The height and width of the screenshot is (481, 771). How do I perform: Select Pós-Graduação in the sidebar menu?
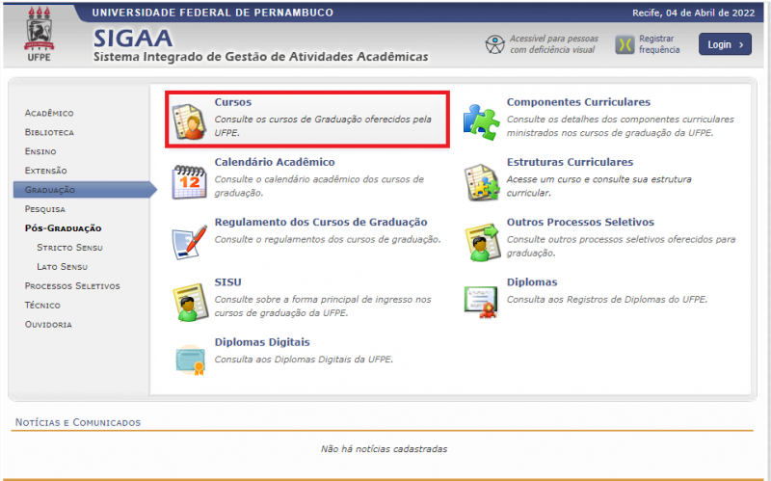click(x=63, y=228)
